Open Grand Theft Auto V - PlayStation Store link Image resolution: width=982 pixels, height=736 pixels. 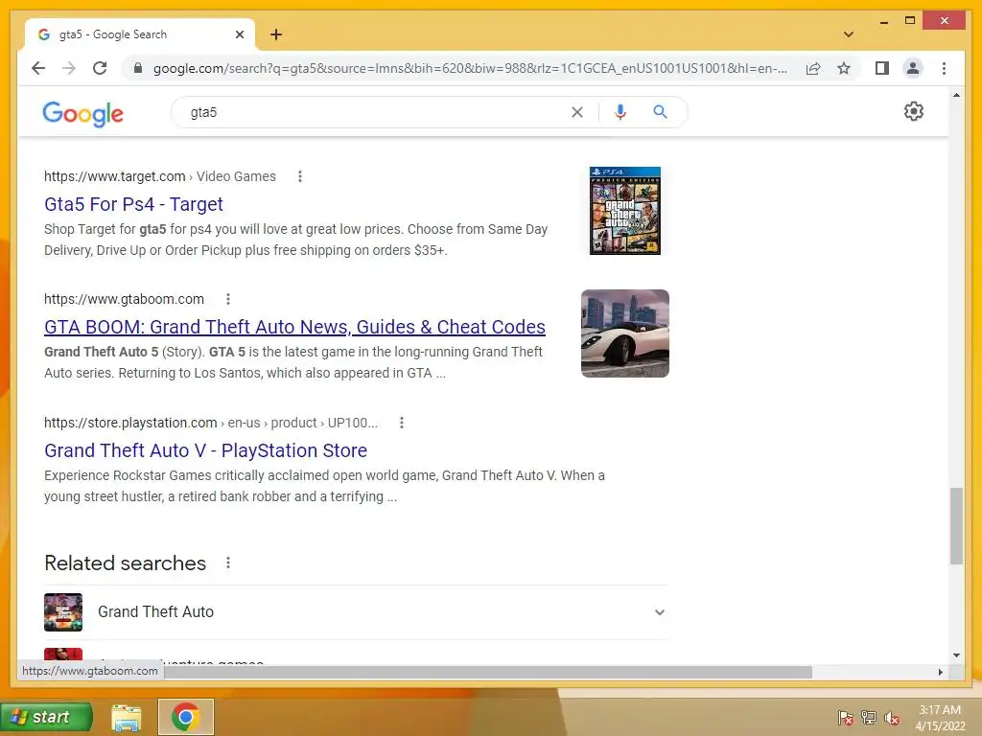205,450
